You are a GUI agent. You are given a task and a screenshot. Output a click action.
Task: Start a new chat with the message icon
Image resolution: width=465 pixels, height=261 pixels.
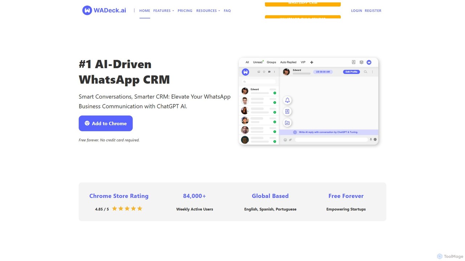[269, 72]
